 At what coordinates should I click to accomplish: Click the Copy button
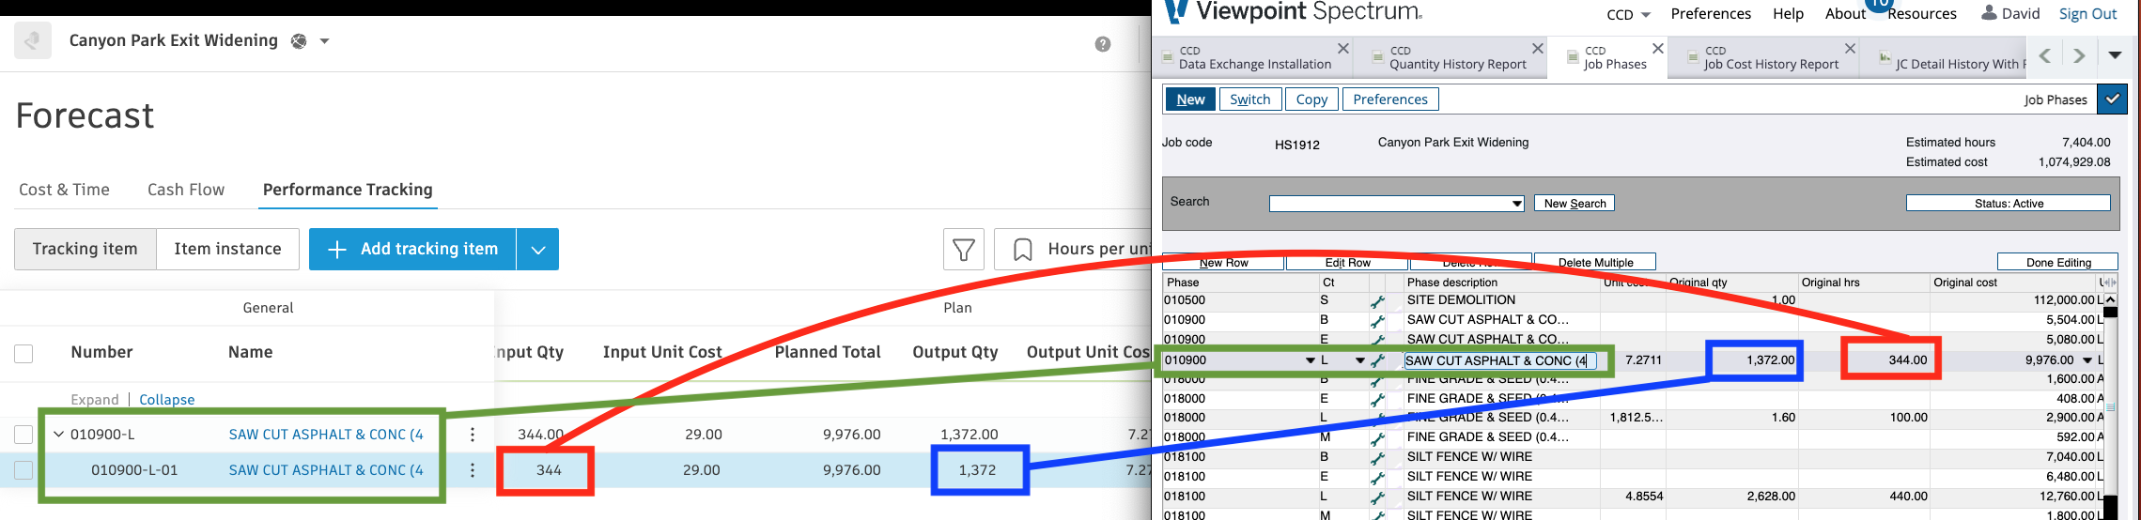(1311, 99)
